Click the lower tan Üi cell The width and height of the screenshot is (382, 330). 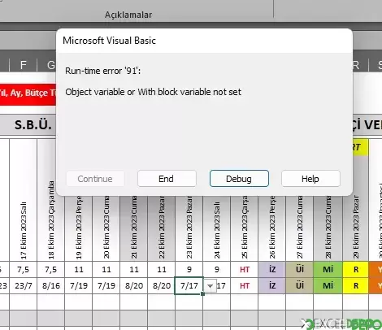[x=300, y=285]
